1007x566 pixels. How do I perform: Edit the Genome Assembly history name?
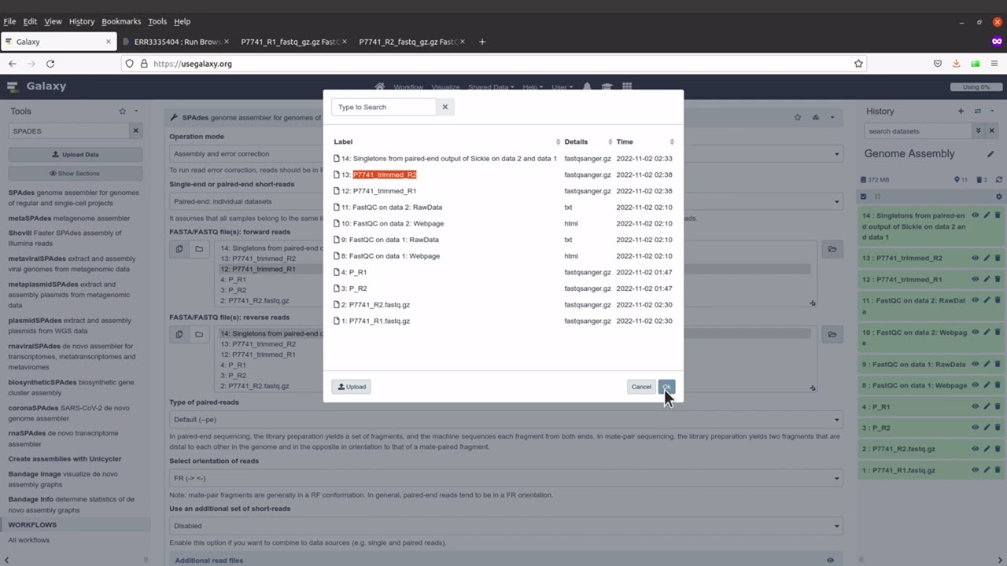(x=990, y=154)
